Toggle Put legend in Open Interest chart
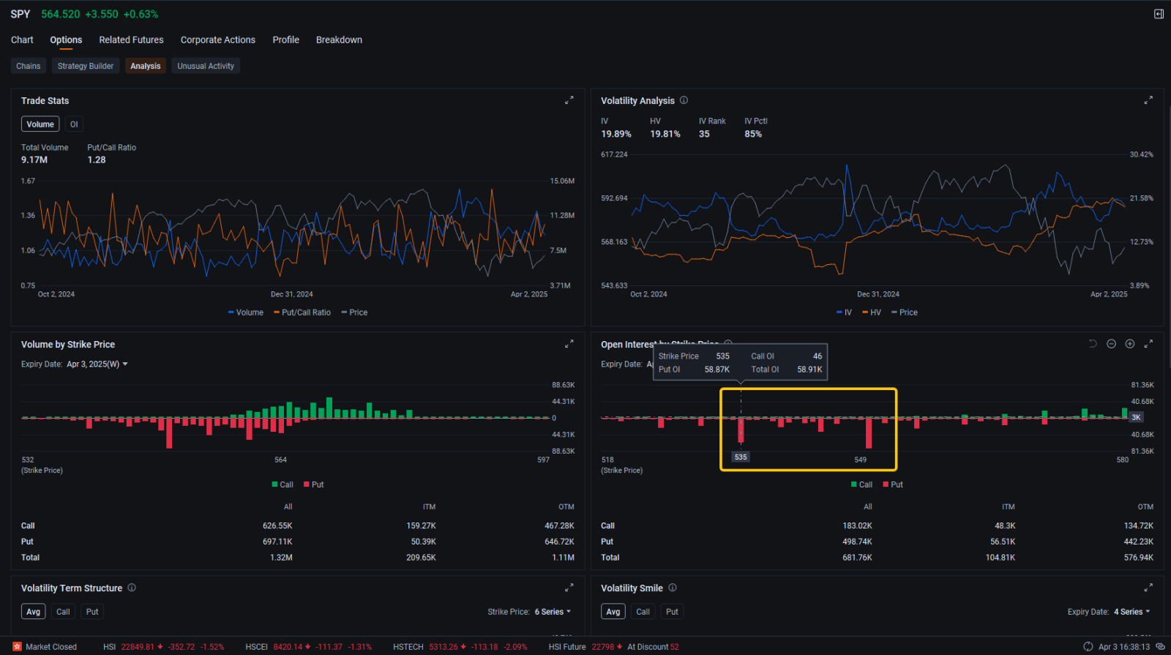Image resolution: width=1171 pixels, height=655 pixels. 894,484
